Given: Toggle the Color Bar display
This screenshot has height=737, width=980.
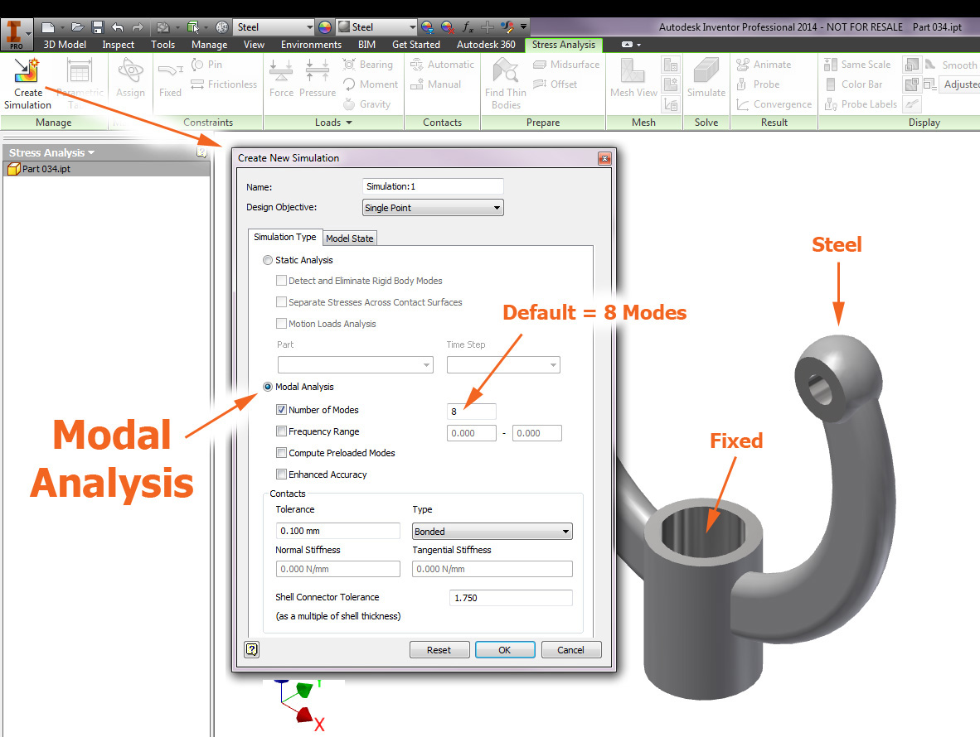Looking at the screenshot, I should [x=854, y=84].
